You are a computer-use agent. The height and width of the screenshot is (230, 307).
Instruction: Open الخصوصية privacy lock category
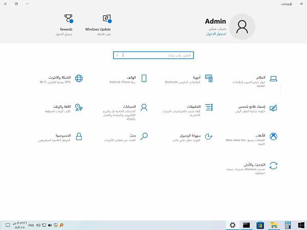point(60,137)
